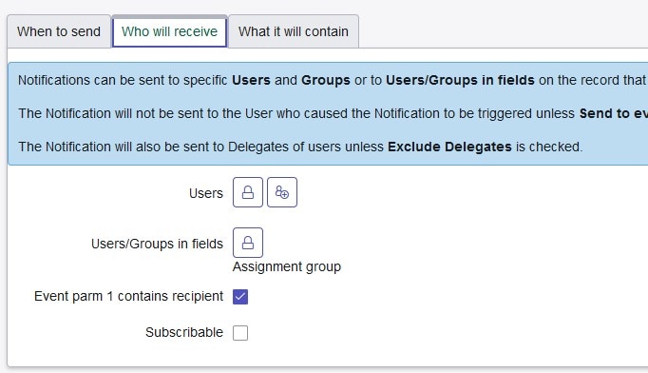The image size is (648, 373).
Task: Enable the Subscribable checkbox
Action: click(240, 332)
